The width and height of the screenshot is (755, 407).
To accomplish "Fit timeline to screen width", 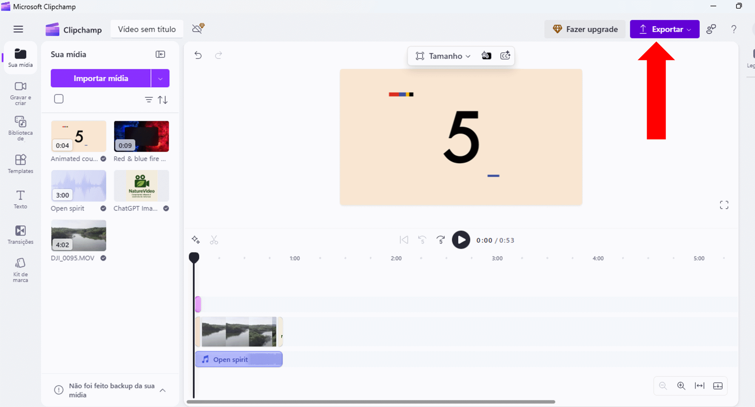I will tap(700, 385).
